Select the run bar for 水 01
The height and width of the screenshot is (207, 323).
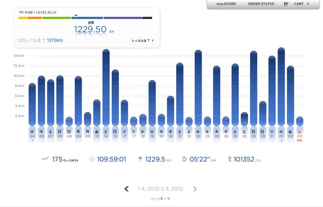point(281,87)
